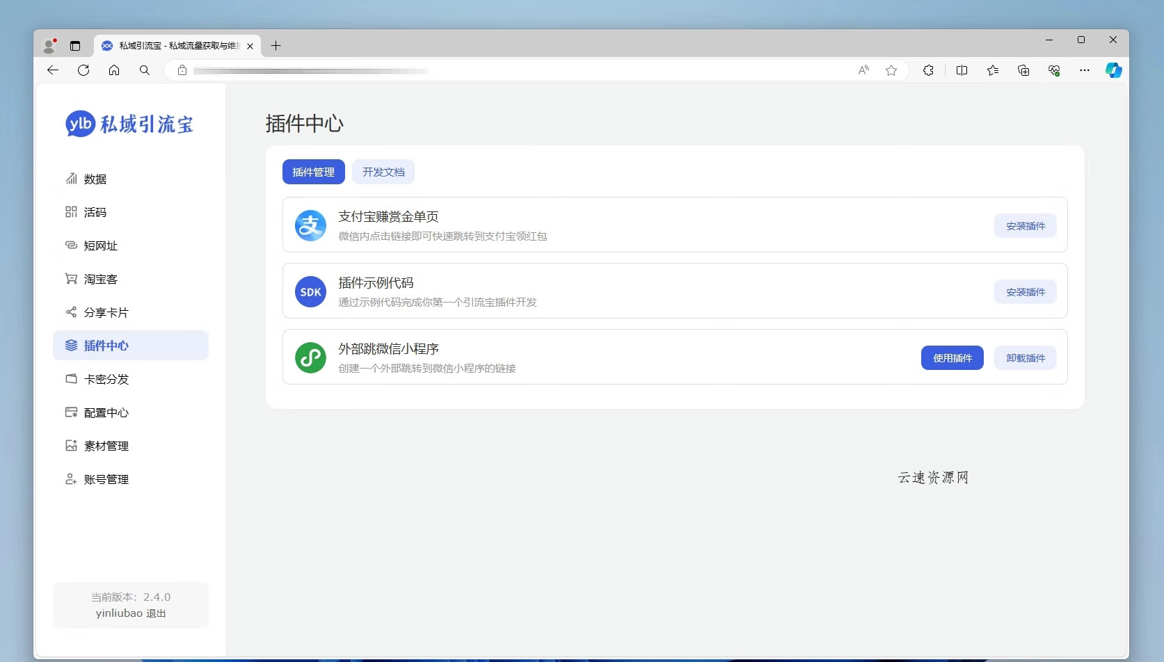Select the 活码 sidebar icon
Image resolution: width=1164 pixels, height=662 pixels.
[95, 212]
